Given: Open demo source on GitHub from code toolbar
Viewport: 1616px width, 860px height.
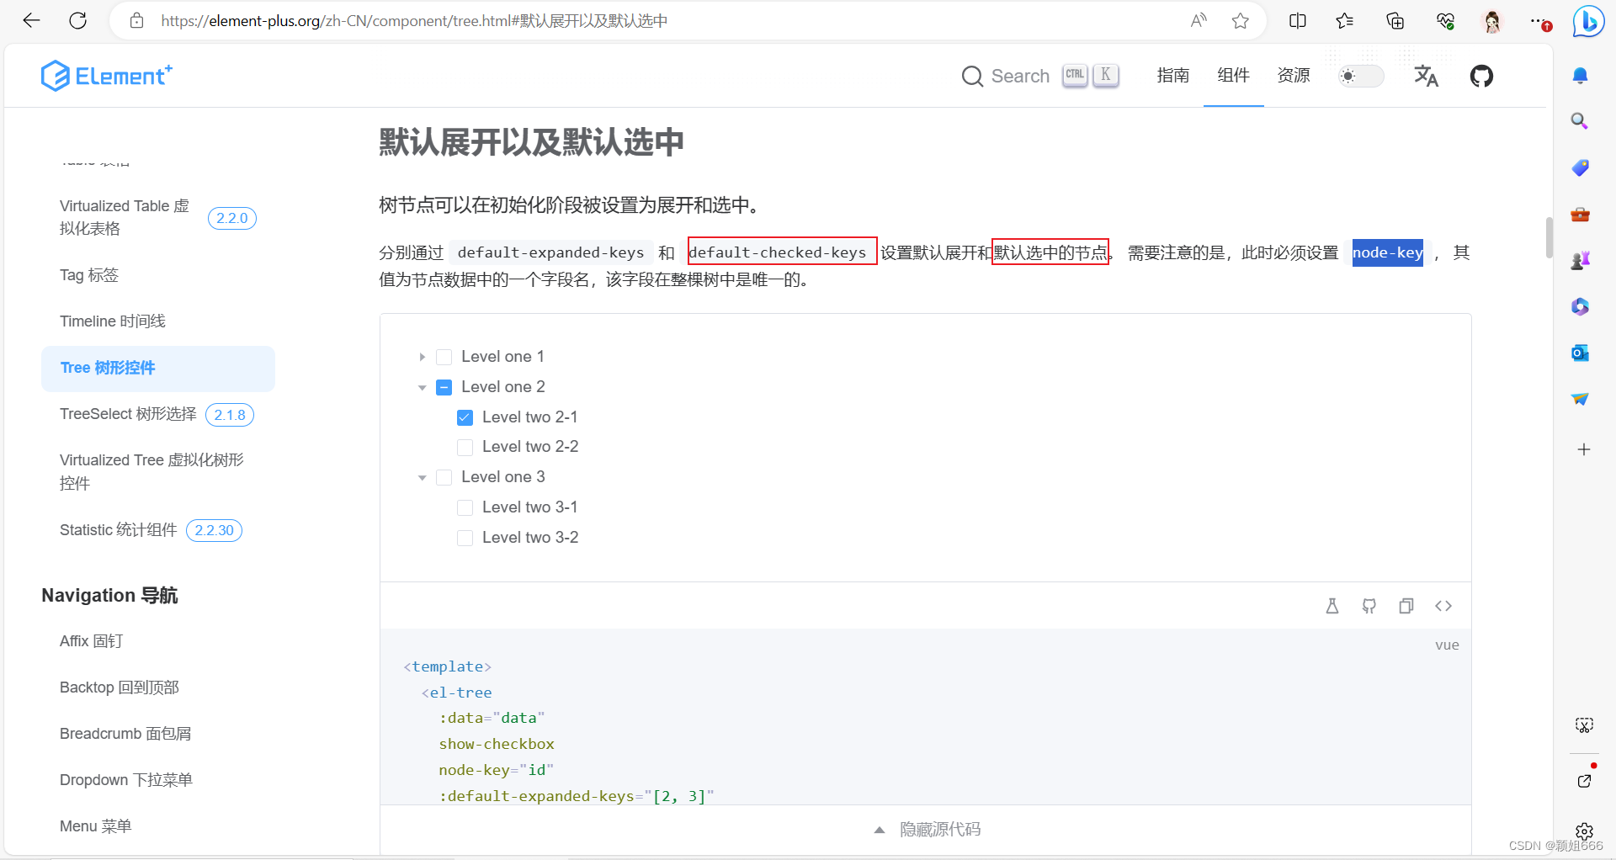Looking at the screenshot, I should [x=1369, y=605].
